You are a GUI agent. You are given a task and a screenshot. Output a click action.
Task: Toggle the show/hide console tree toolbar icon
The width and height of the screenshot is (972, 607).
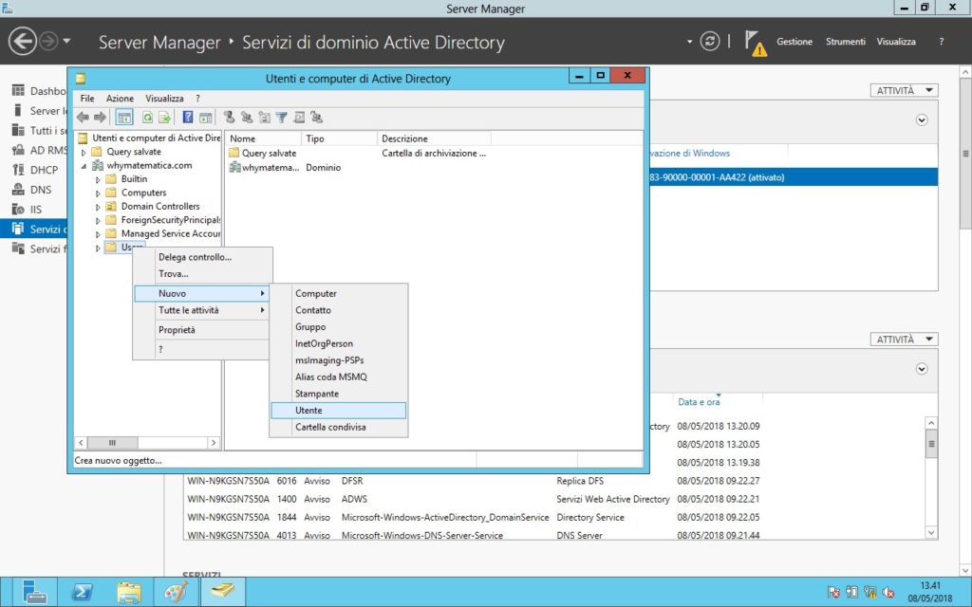tap(124, 117)
